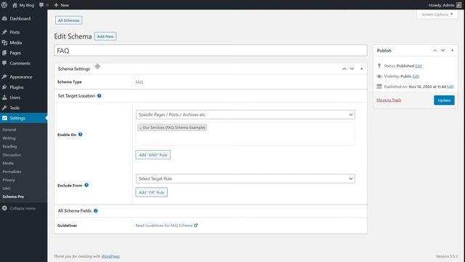Click Add "OR" Rule button

pyautogui.click(x=152, y=192)
